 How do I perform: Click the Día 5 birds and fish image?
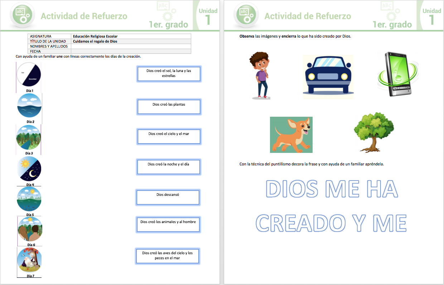29,199
